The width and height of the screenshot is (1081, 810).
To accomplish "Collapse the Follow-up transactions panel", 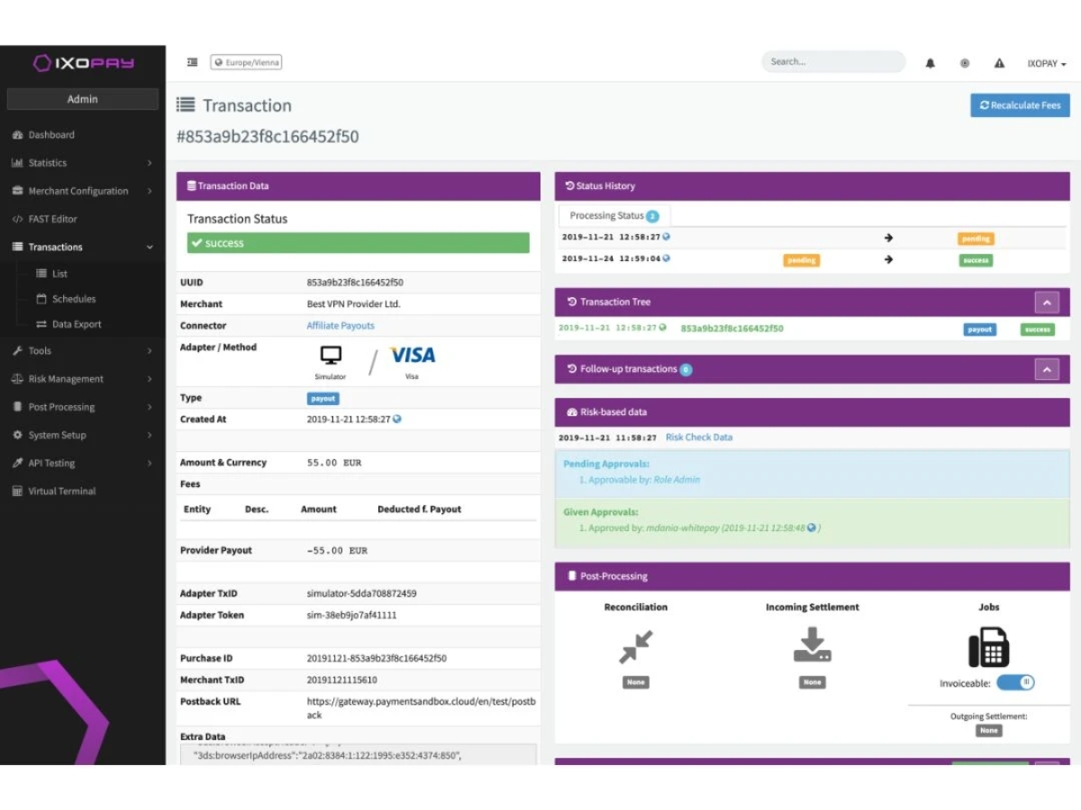I will [1047, 369].
